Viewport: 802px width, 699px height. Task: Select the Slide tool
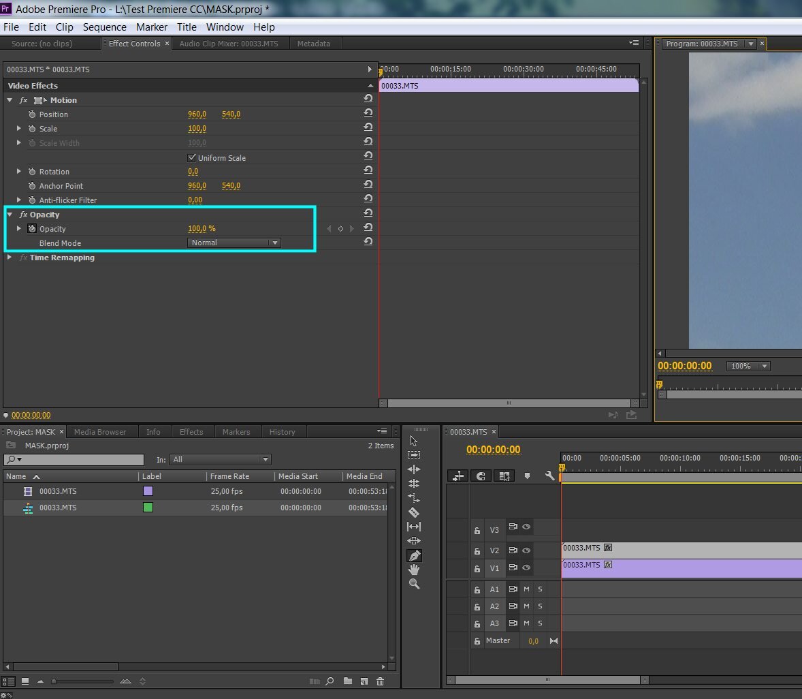(414, 540)
